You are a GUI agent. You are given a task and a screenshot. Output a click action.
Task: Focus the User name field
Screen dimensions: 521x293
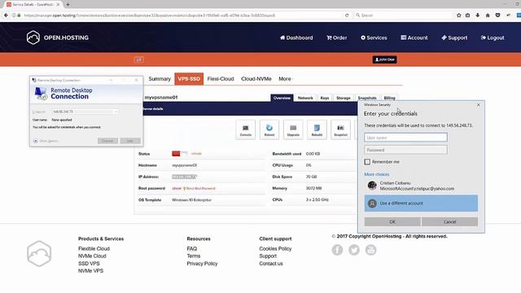pos(405,138)
